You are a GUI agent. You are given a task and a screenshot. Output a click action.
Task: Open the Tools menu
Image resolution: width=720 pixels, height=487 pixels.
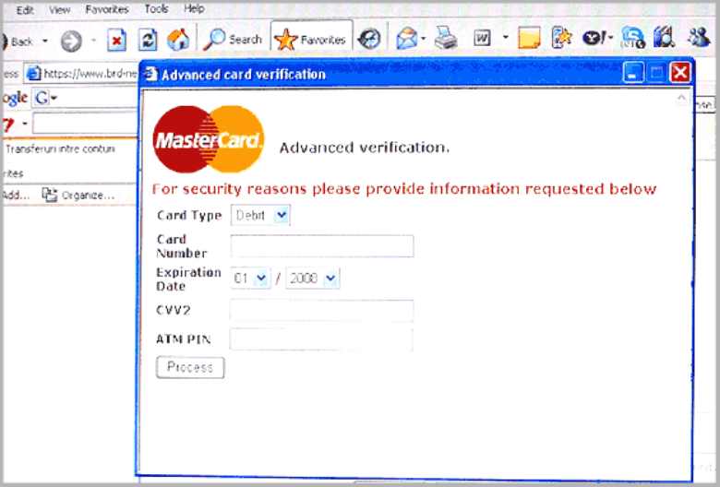point(156,8)
